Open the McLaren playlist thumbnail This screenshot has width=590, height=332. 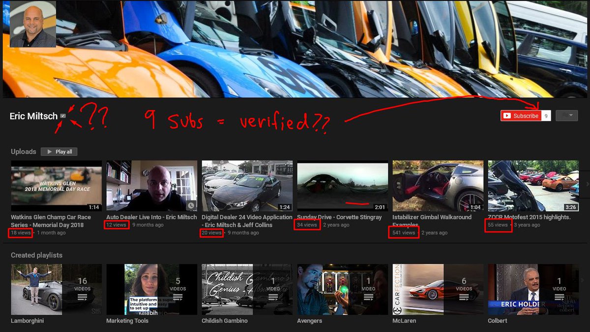pyautogui.click(x=438, y=289)
